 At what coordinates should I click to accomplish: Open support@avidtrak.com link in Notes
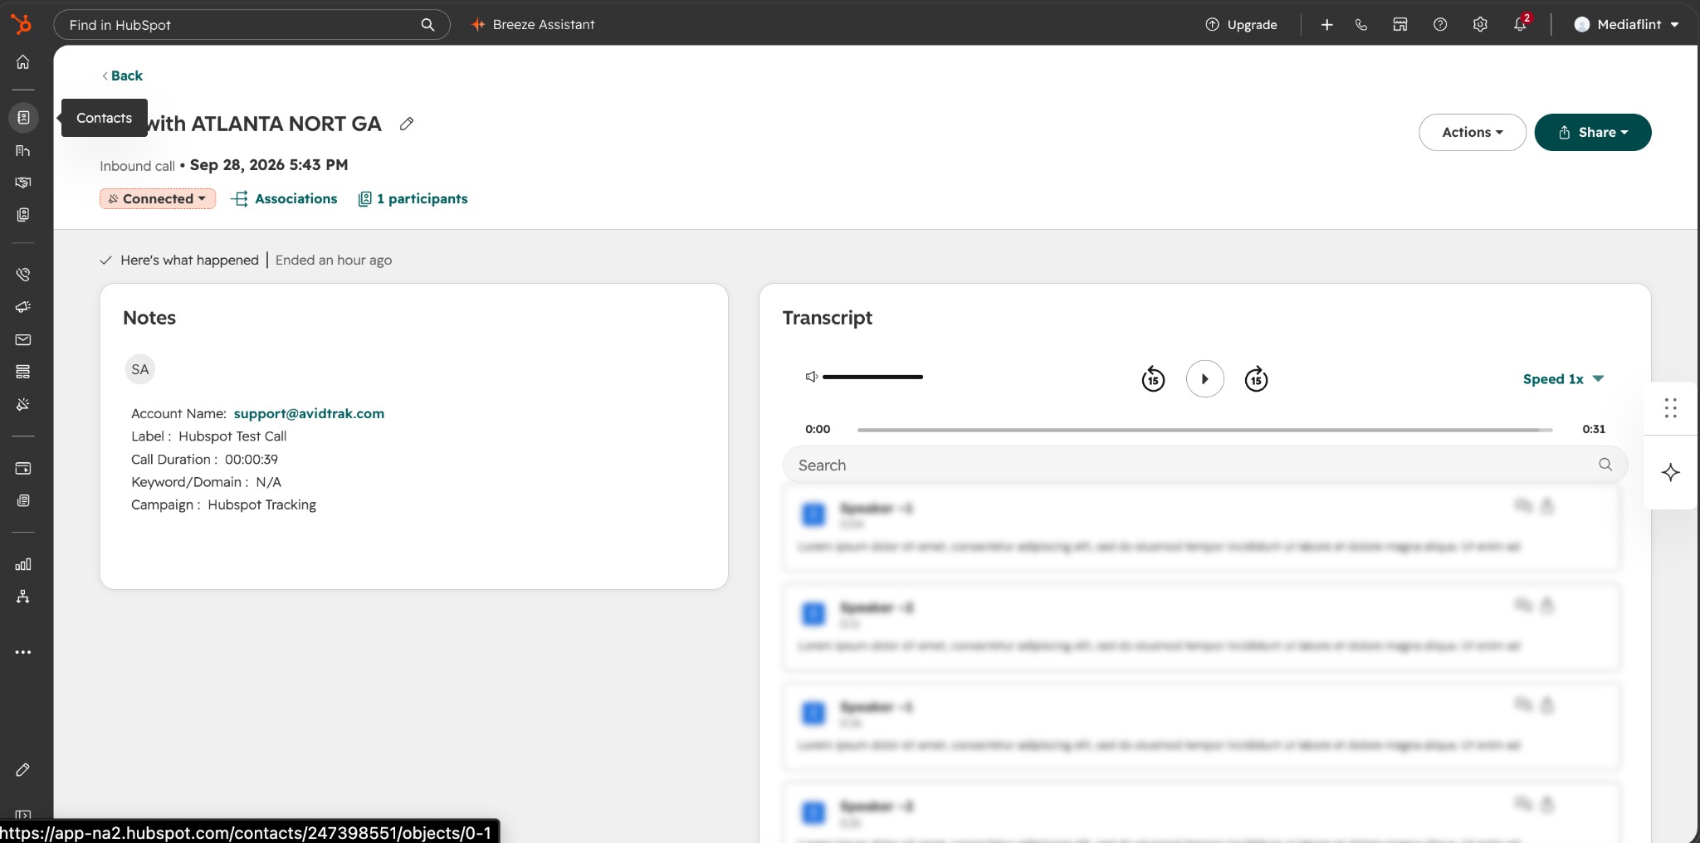point(309,413)
